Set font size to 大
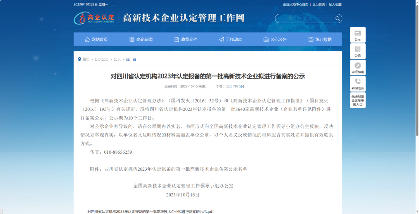This screenshot has height=214, width=419. [x=229, y=86]
